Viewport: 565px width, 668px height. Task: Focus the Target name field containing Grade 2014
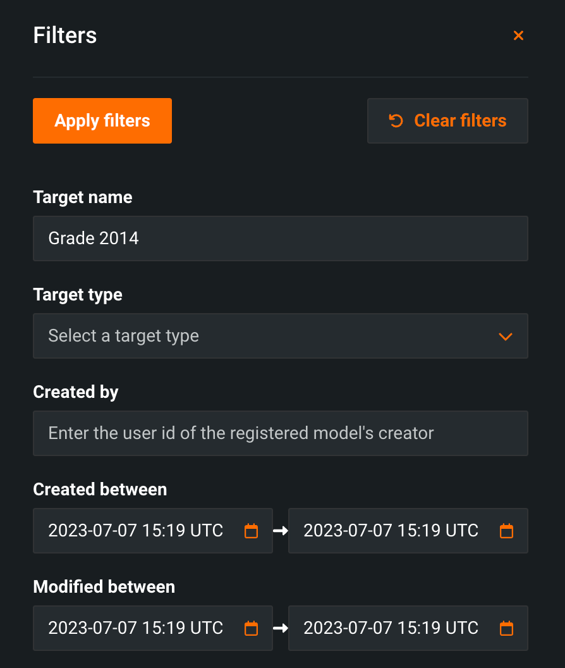point(280,238)
